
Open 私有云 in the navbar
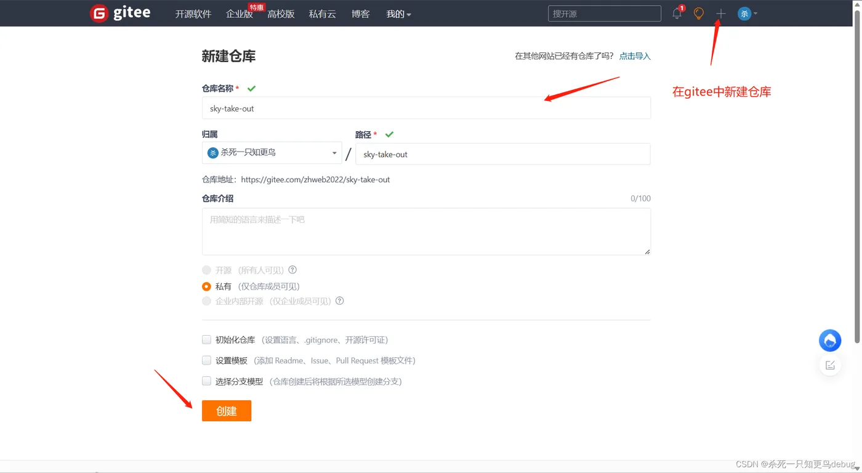coord(322,14)
